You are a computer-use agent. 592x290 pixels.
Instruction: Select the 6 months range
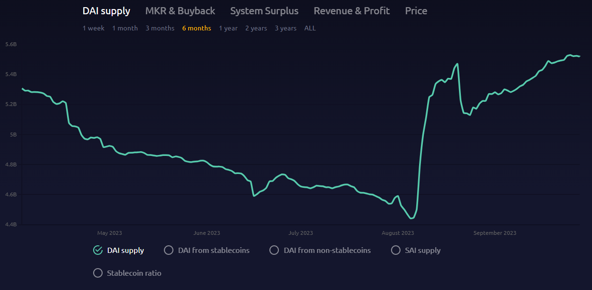197,28
